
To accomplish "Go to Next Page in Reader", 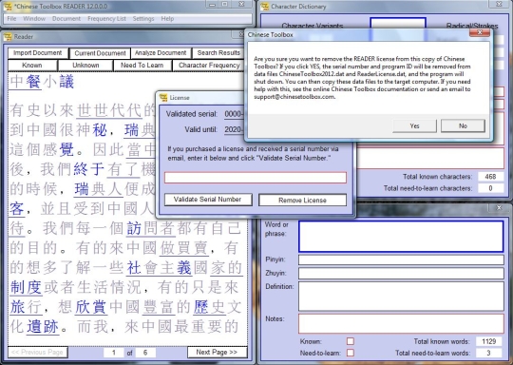I will tap(217, 353).
